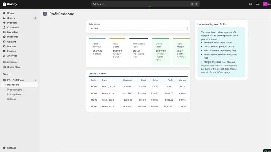The image size is (271, 152).
Task: Click the Content sidebar icon
Action: (x=4, y=42)
